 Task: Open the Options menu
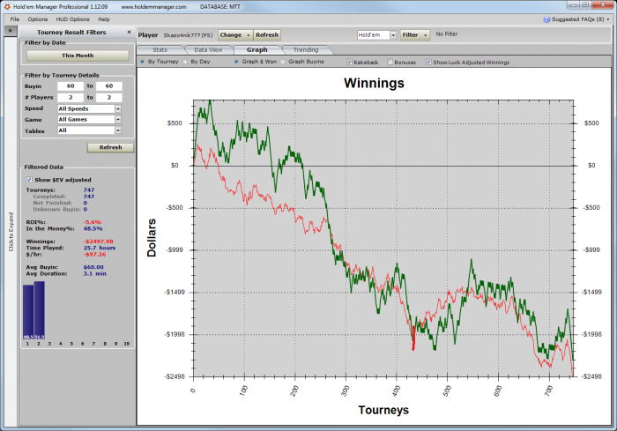click(37, 19)
